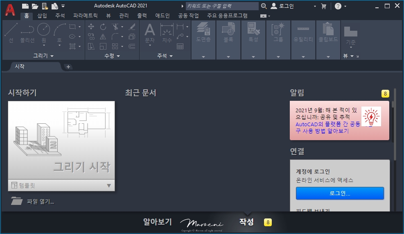Screen dimensions: 404x234
Task: Switch to the 삽입 ribbon tab
Action: pyautogui.click(x=42, y=16)
